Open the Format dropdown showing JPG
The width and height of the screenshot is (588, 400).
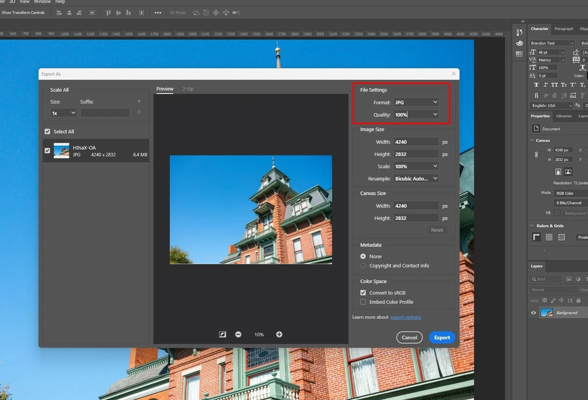[x=416, y=102]
